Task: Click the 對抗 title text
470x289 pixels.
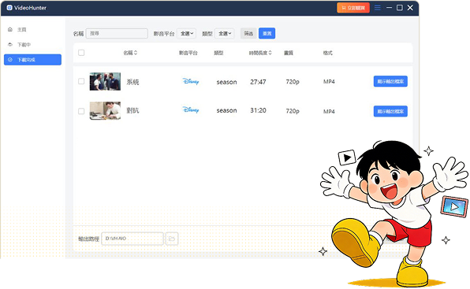Action: click(x=132, y=110)
